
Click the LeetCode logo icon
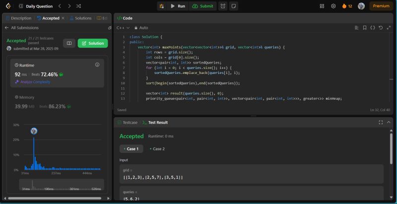(x=8, y=6)
